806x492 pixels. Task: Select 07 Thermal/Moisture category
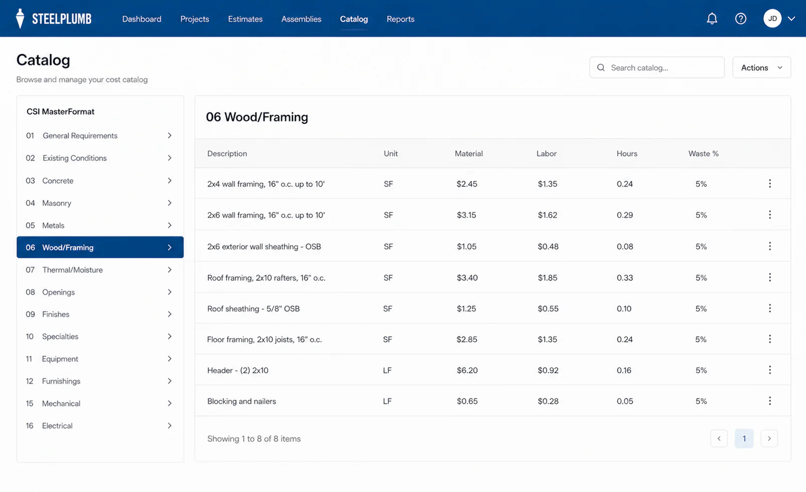tap(100, 270)
